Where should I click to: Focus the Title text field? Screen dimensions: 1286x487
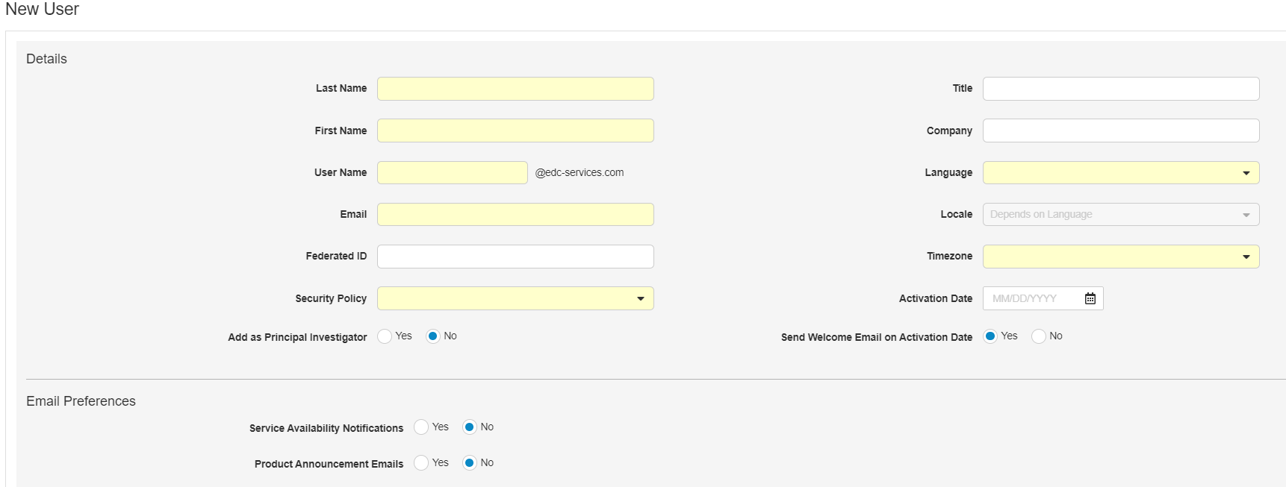click(x=1120, y=89)
